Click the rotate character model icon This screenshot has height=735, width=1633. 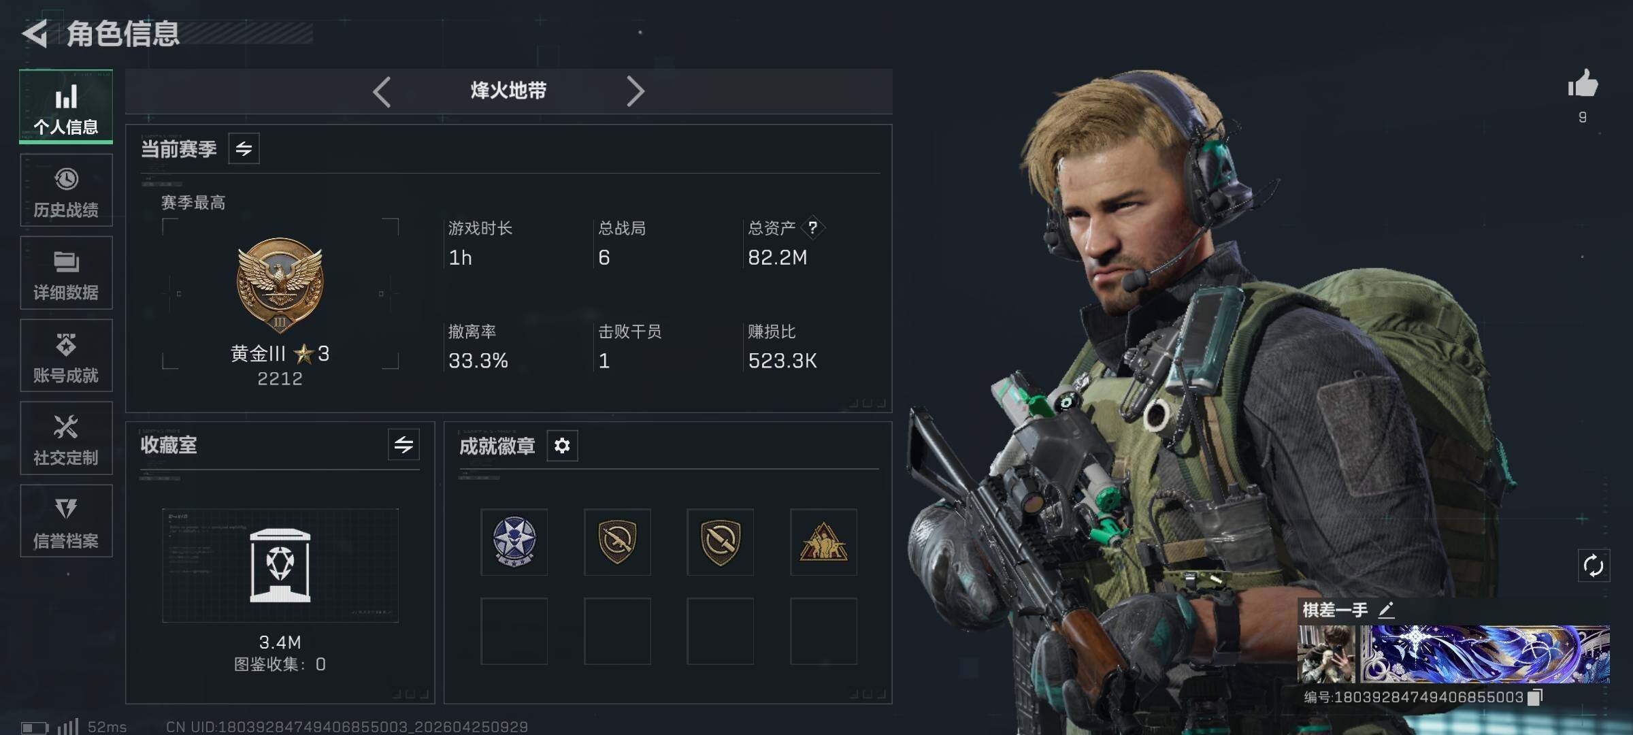tap(1594, 566)
